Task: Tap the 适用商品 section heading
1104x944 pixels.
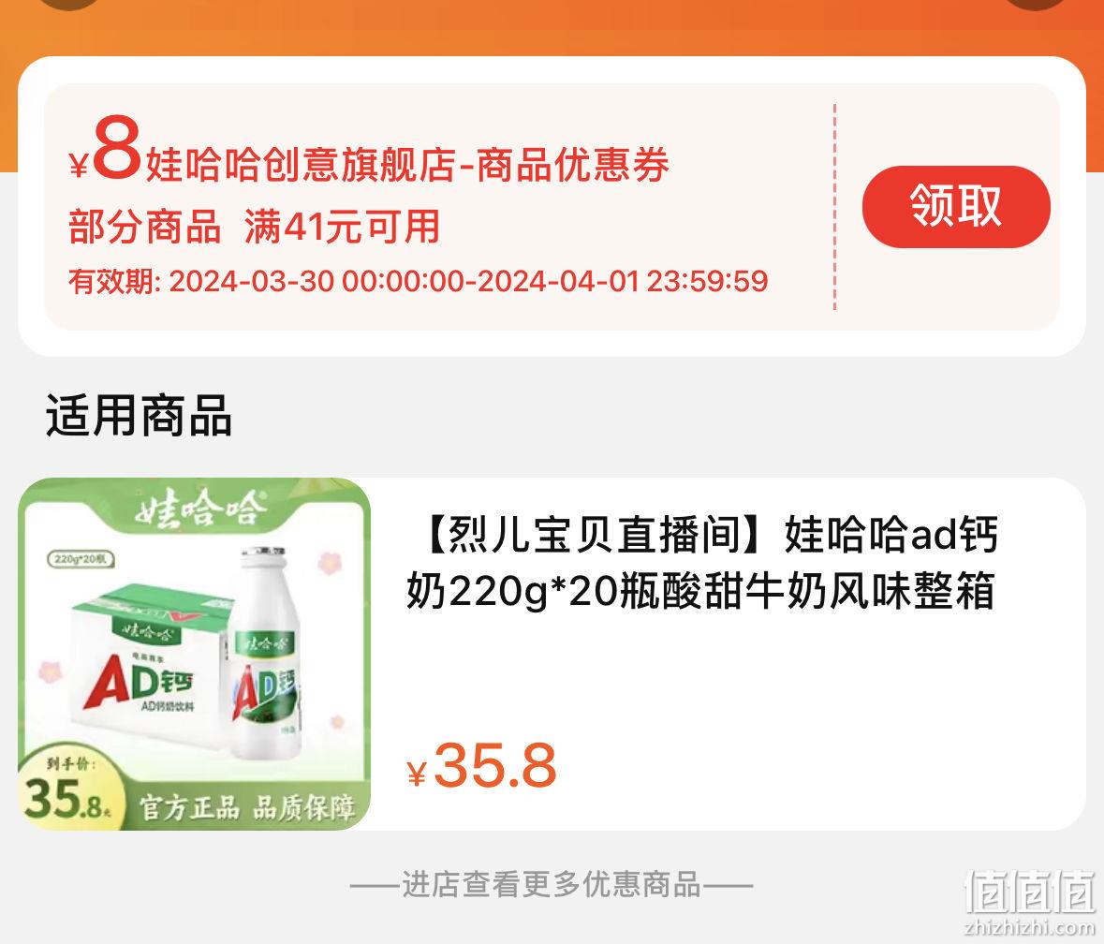Action: [x=139, y=415]
